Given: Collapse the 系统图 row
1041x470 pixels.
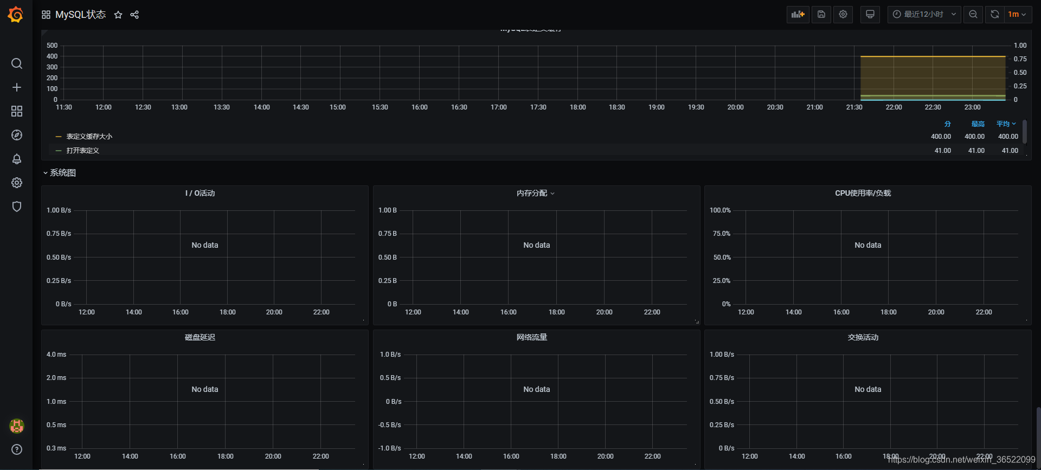Looking at the screenshot, I should [x=60, y=173].
